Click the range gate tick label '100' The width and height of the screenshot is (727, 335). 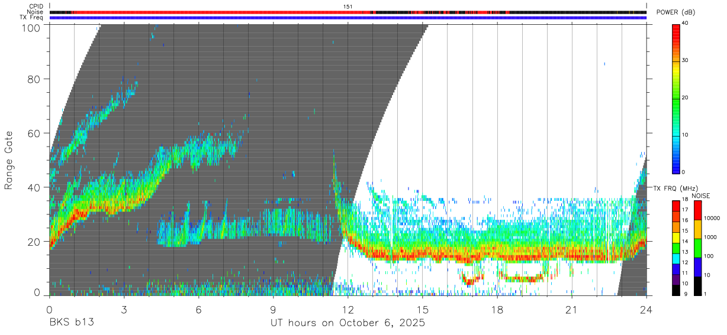pos(31,28)
